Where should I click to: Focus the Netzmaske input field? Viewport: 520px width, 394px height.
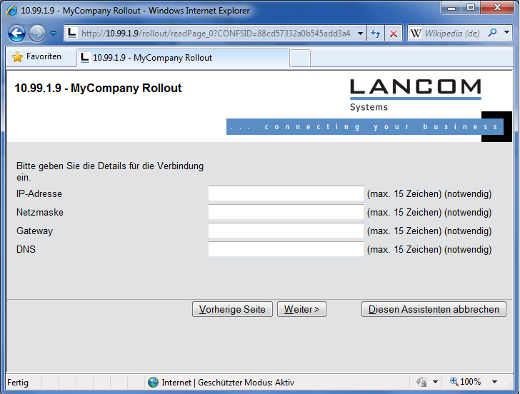[286, 212]
